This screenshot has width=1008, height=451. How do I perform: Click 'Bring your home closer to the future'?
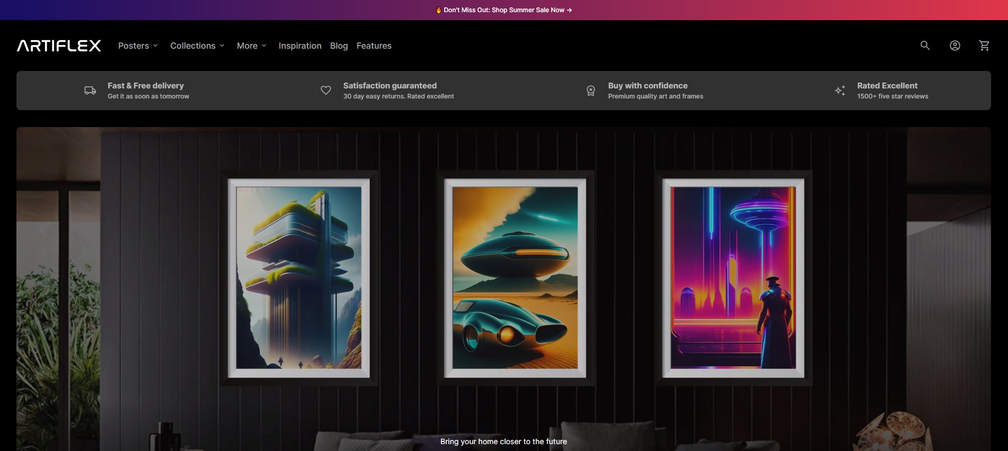(x=503, y=441)
